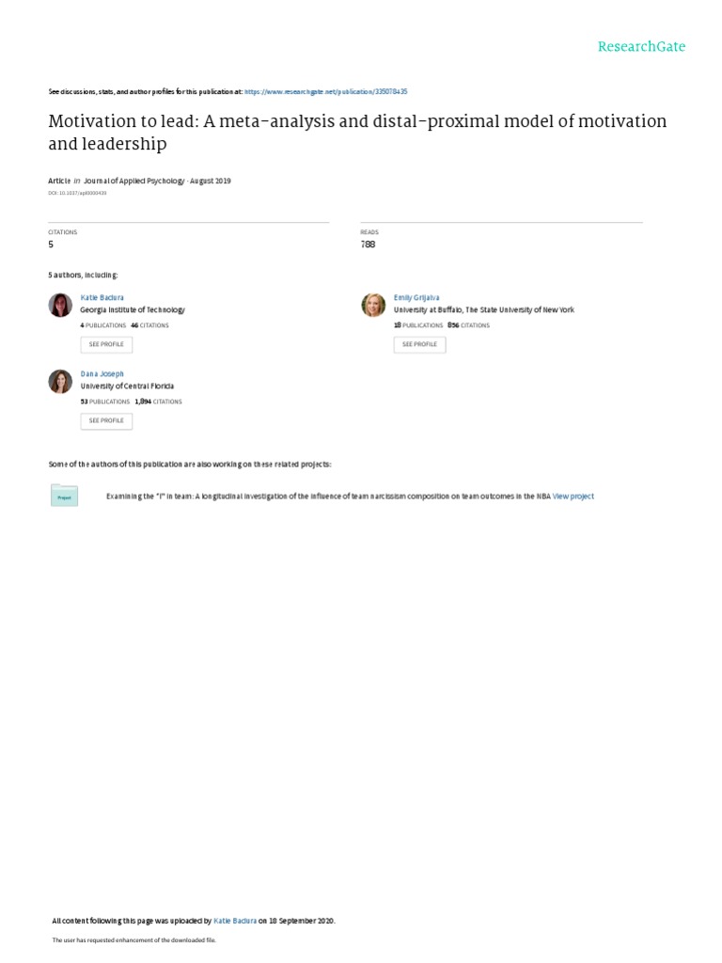Screen dimensions: 722x963
Task: Open the researchgate.net publication URL link
Action: (325, 92)
